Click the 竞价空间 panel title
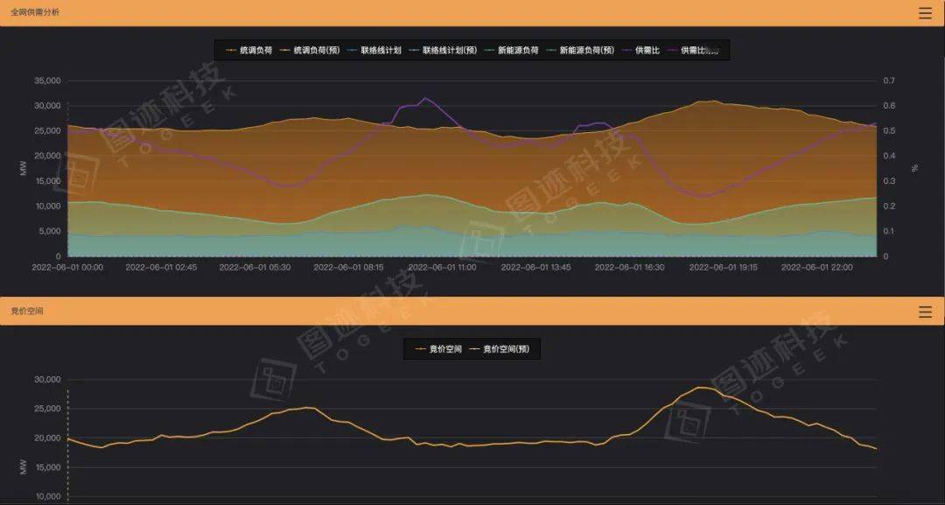945x505 pixels. pos(28,311)
